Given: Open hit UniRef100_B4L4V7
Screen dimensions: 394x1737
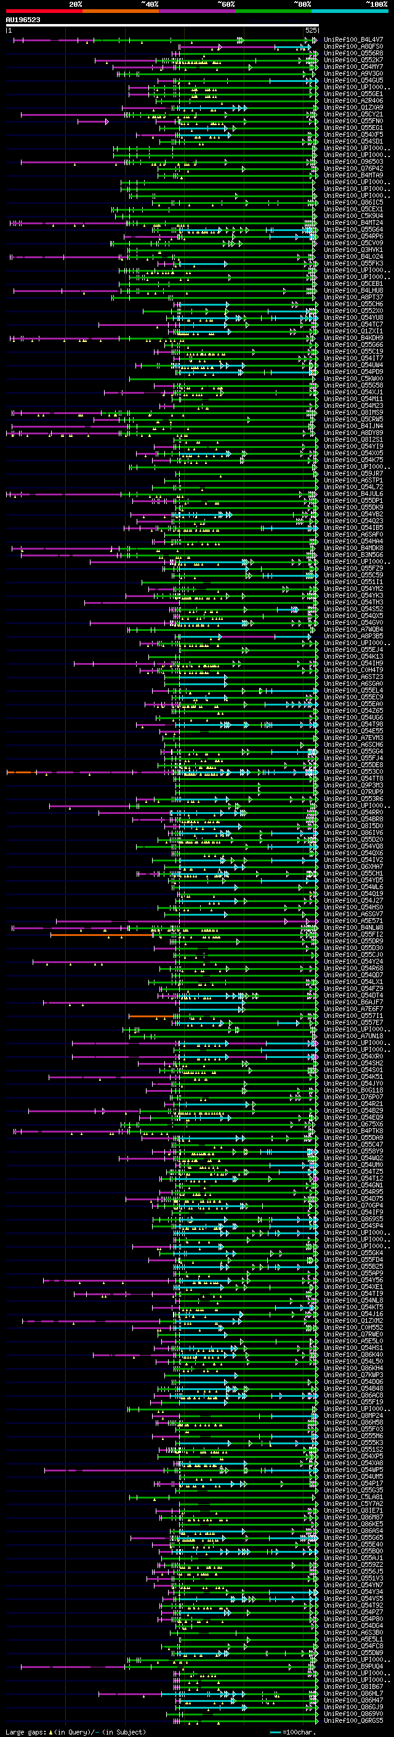Looking at the screenshot, I should [x=353, y=40].
